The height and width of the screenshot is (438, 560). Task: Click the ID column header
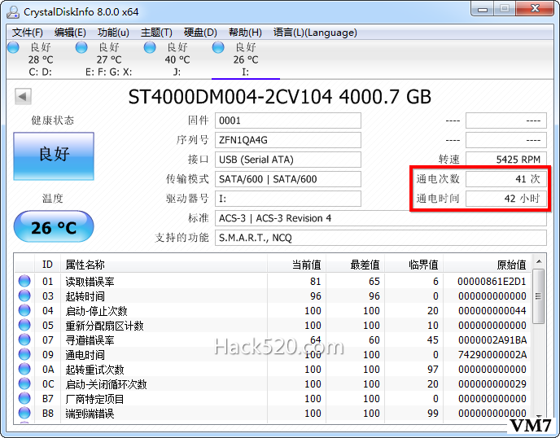(x=47, y=265)
